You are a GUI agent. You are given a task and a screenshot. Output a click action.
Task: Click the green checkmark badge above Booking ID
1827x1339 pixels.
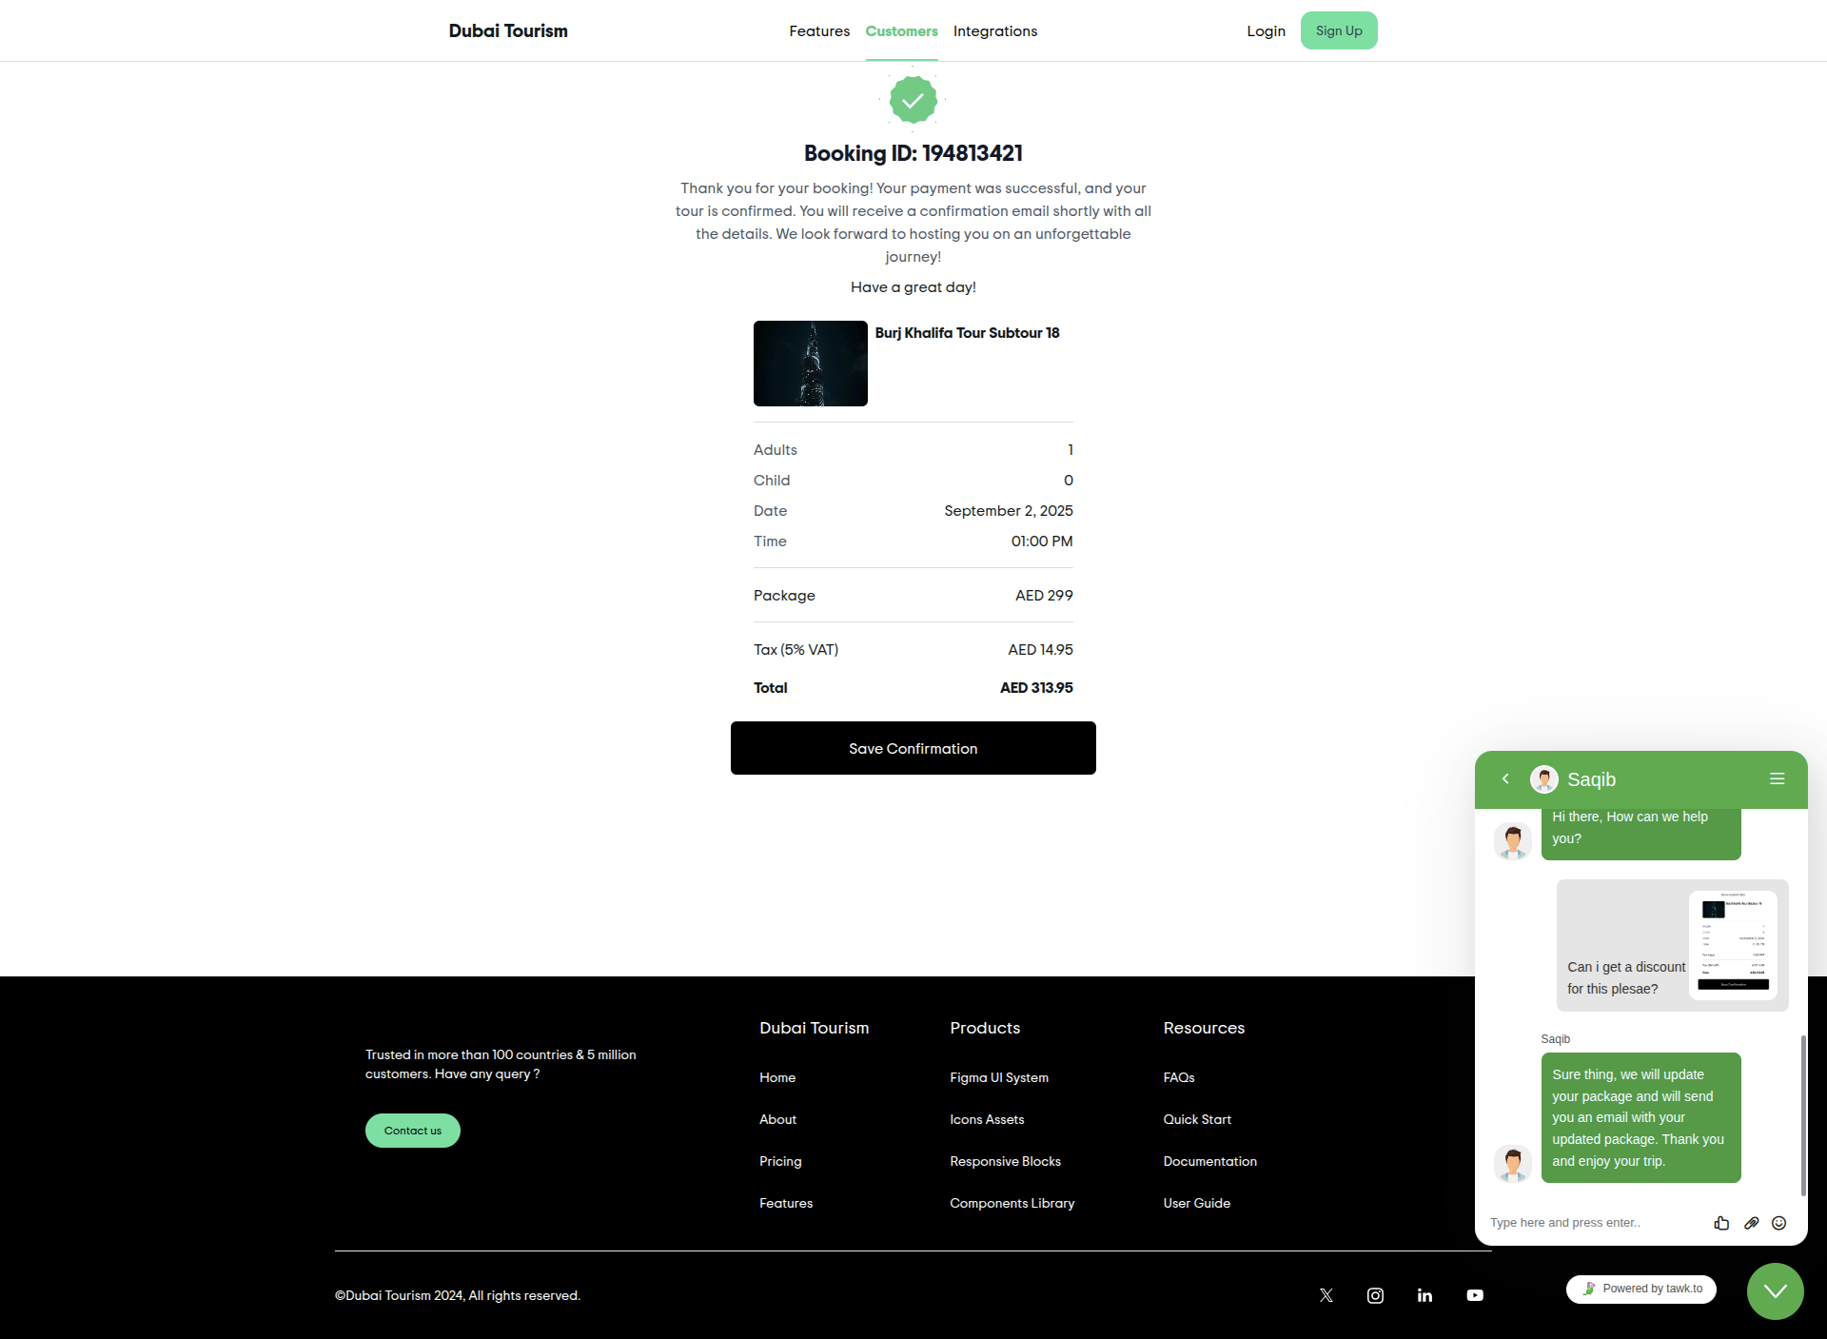tap(913, 99)
